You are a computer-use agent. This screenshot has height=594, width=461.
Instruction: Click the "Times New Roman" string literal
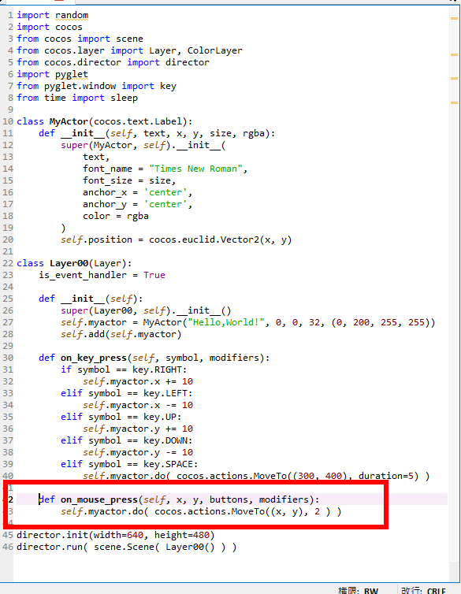coord(195,169)
